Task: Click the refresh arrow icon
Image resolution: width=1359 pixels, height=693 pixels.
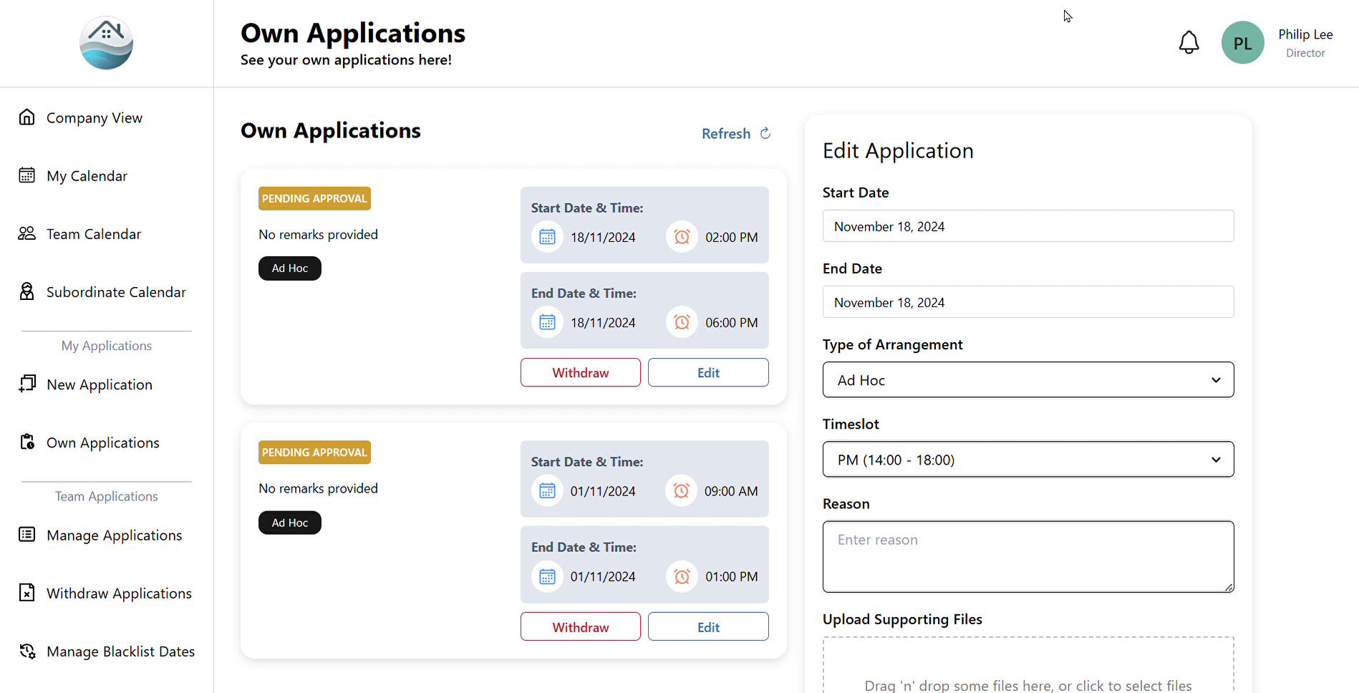Action: point(765,134)
